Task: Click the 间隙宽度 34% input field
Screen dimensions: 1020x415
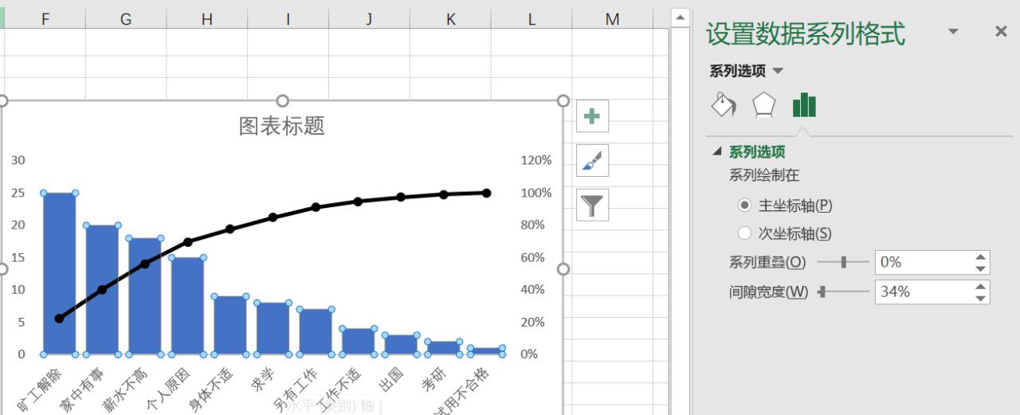Action: 924,292
